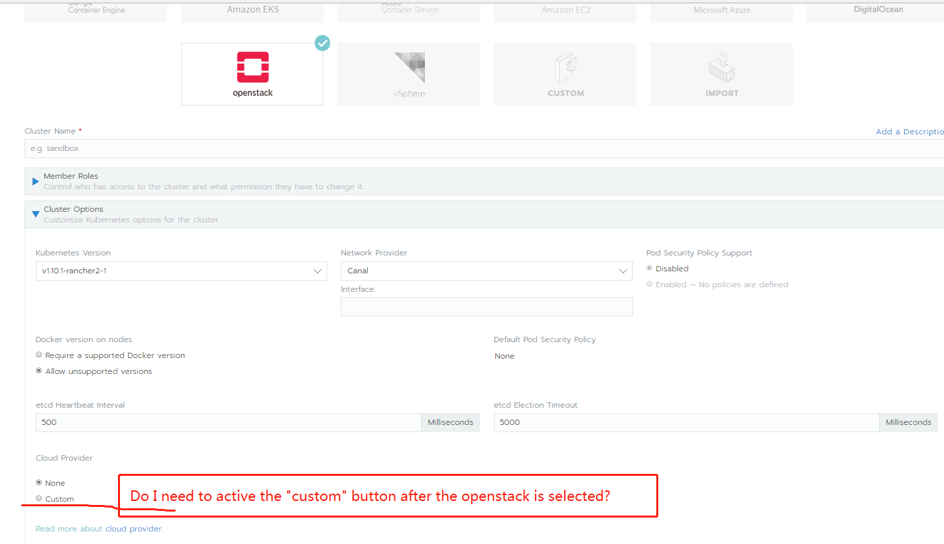Choose the IMPORT cluster option
944x544 pixels.
pos(721,73)
